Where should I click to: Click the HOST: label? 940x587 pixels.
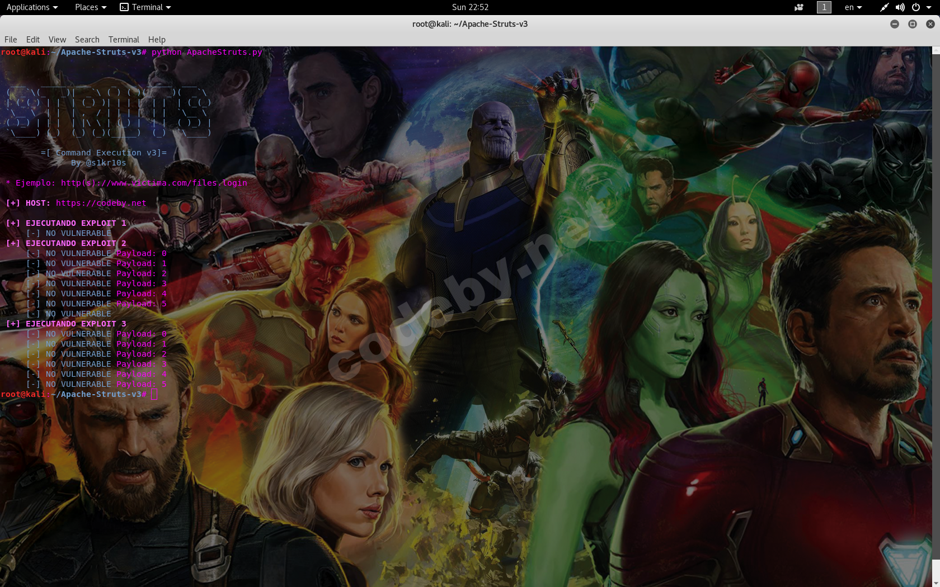pyautogui.click(x=38, y=203)
